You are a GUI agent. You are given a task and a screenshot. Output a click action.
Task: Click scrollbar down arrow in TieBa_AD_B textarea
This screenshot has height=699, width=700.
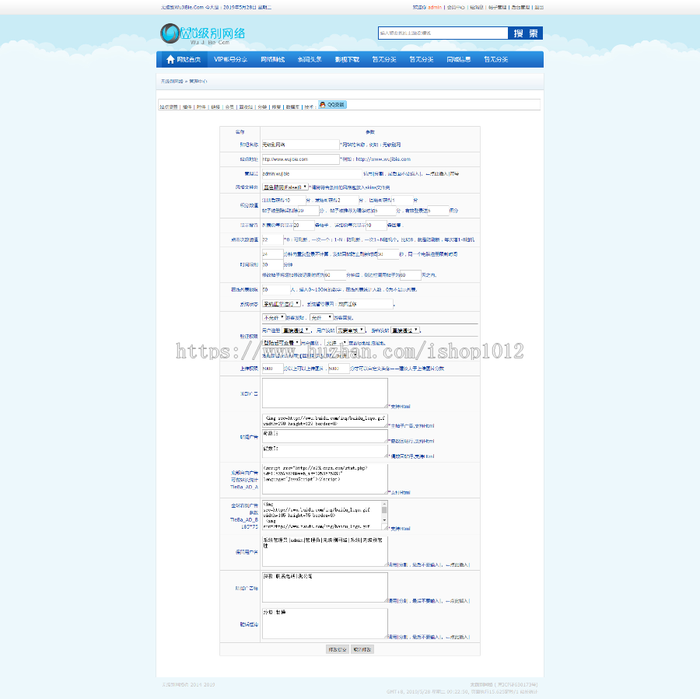point(384,520)
